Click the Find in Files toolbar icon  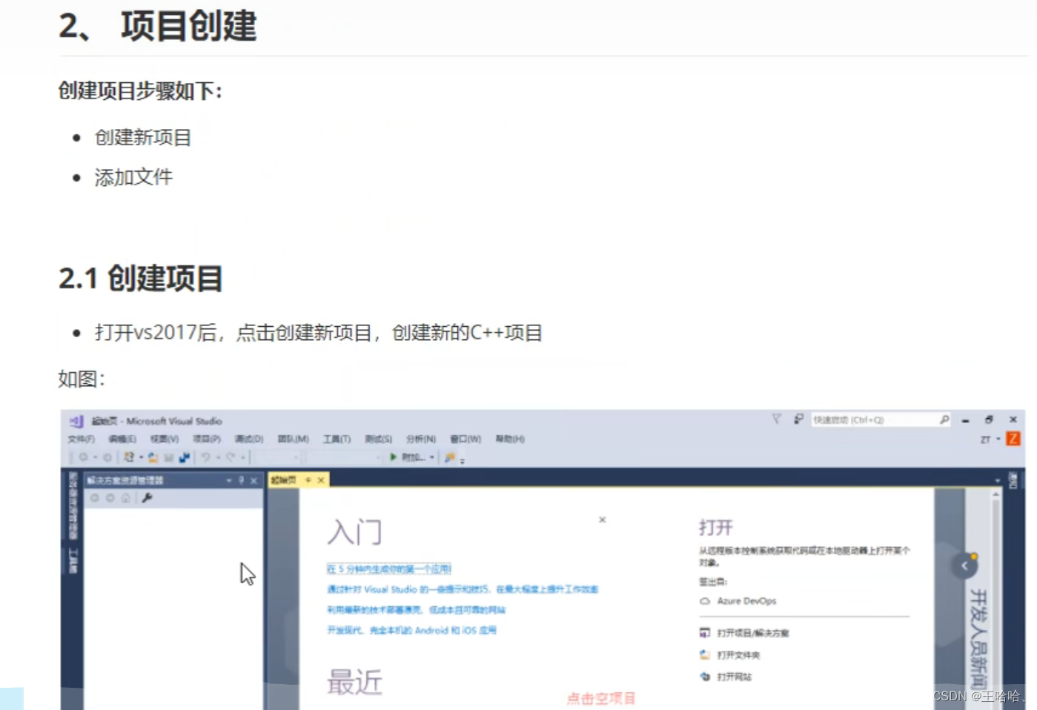click(x=449, y=458)
